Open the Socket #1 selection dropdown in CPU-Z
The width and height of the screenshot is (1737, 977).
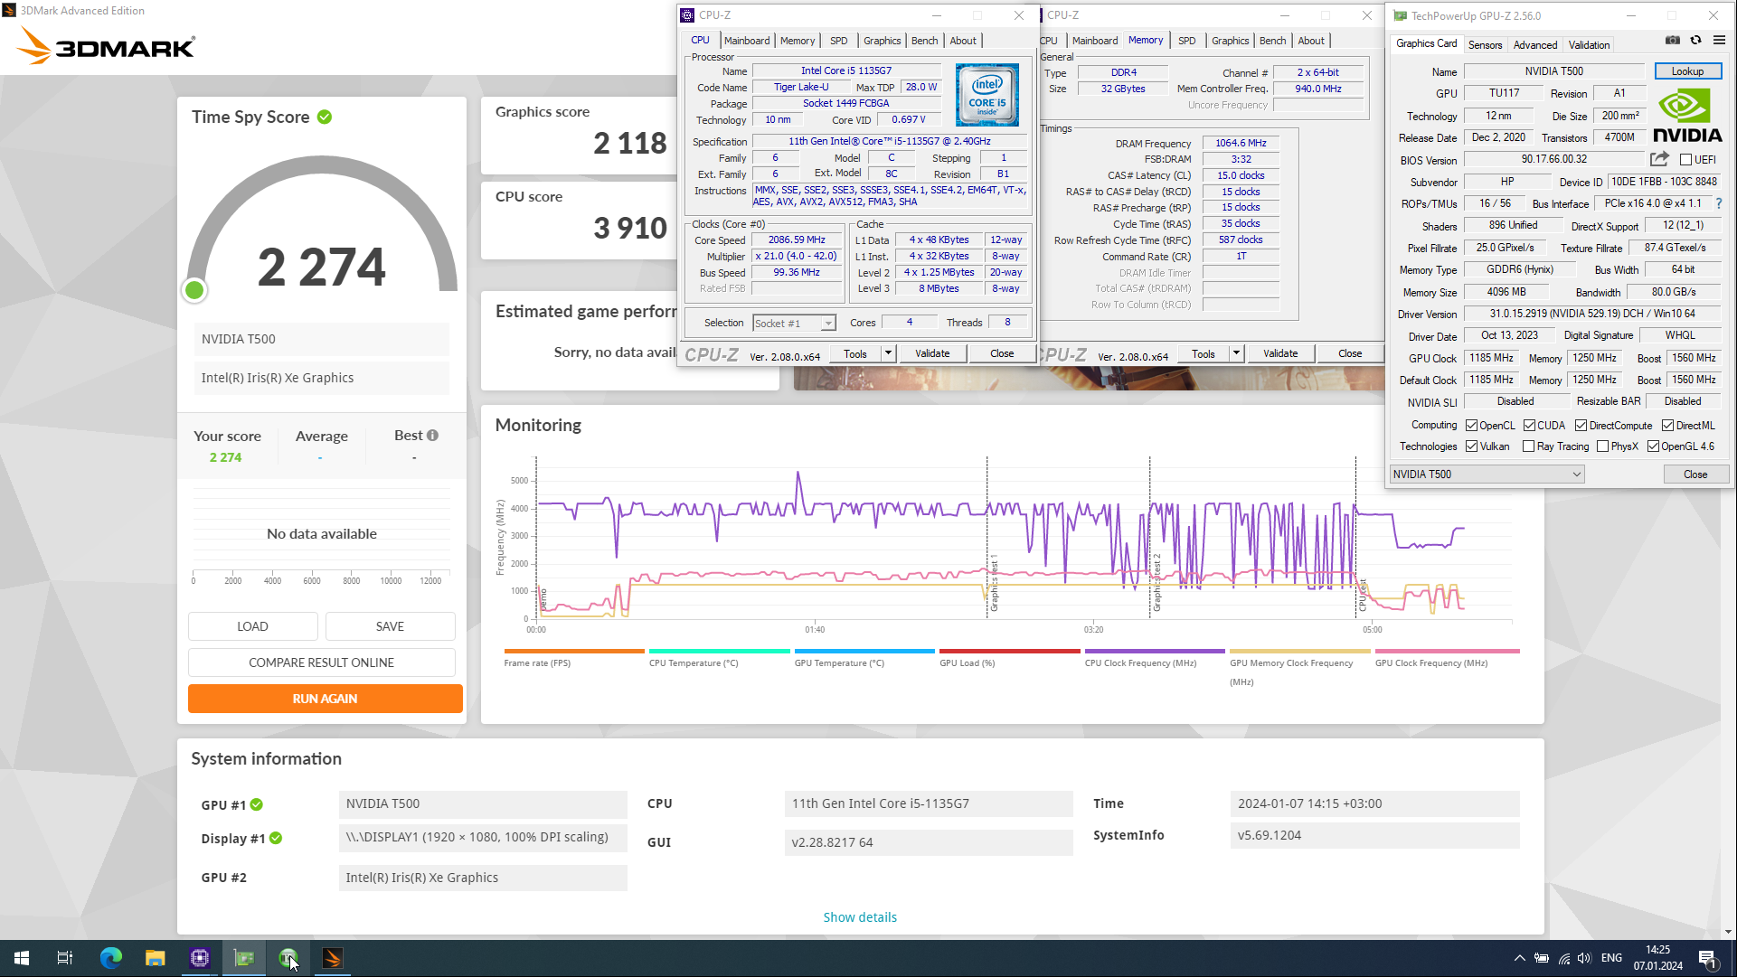click(794, 323)
